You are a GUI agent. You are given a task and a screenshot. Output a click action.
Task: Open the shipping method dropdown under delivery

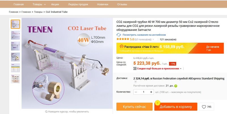click(135, 81)
